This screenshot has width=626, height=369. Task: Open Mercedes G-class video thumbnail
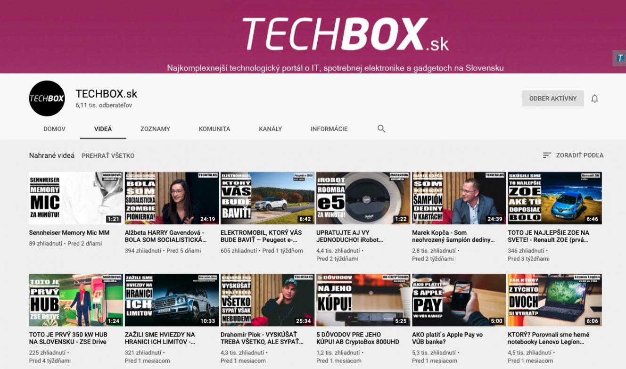point(172,300)
